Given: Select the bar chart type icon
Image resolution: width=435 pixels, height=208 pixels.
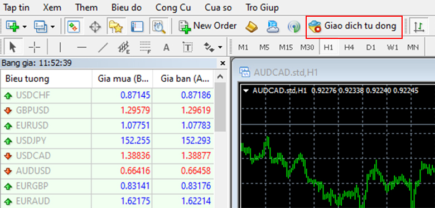Looking at the screenshot, I should (419, 27).
